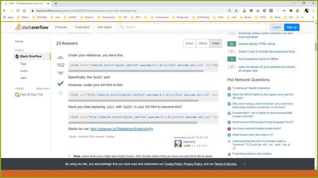Open 'Are there unsolved indeterminate limits?' question
Image resolution: width=318 pixels, height=178 pixels.
click(256, 129)
